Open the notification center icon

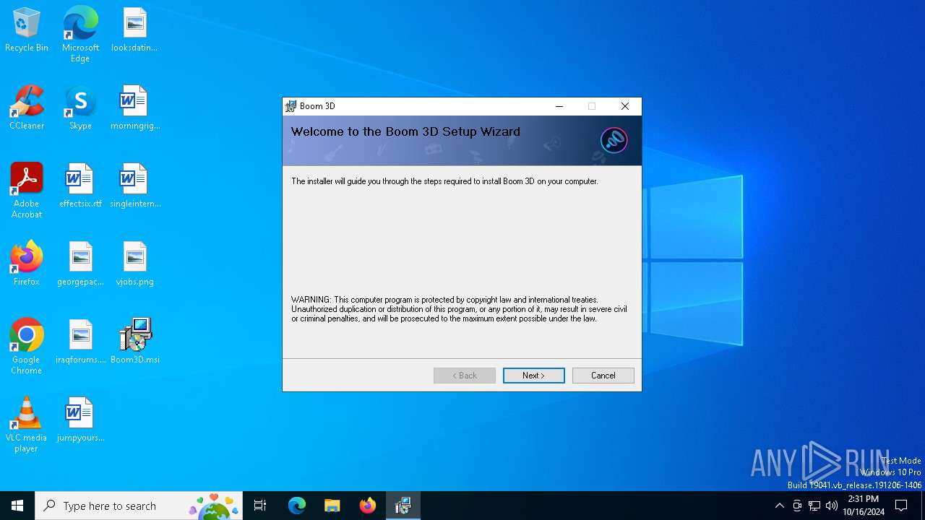(901, 506)
